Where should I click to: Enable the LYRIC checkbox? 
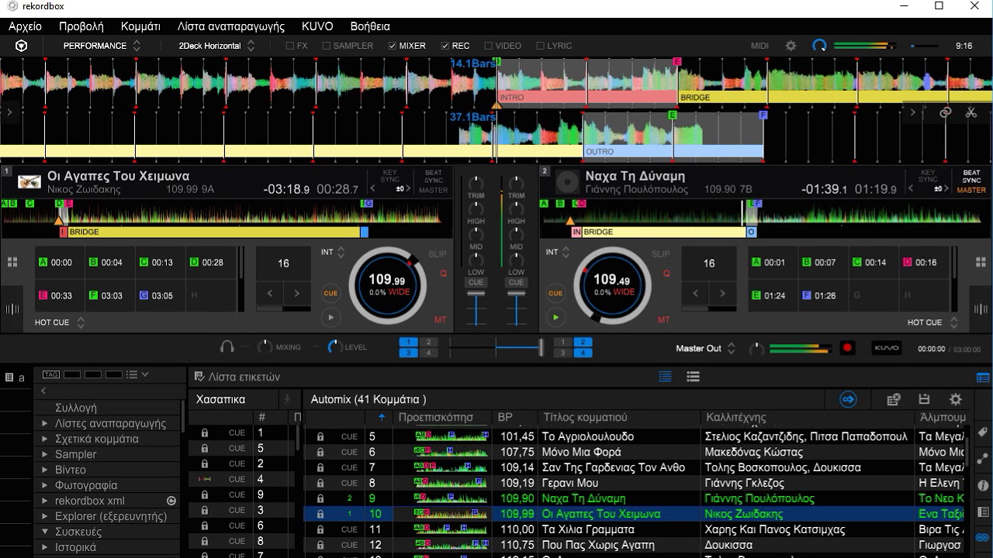coord(540,46)
